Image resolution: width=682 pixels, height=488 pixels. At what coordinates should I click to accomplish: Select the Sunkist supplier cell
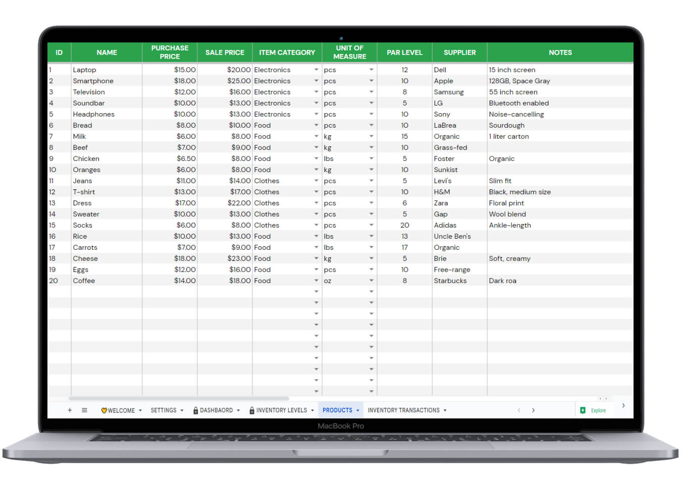tap(459, 170)
